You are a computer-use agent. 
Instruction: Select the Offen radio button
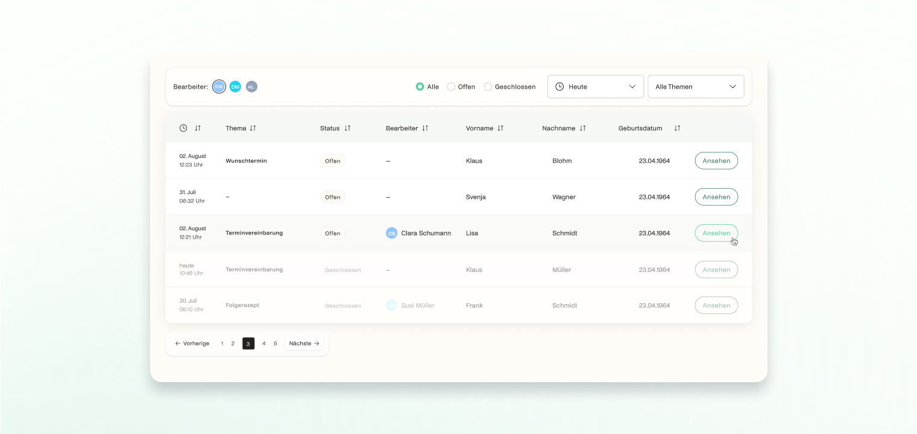tap(451, 86)
